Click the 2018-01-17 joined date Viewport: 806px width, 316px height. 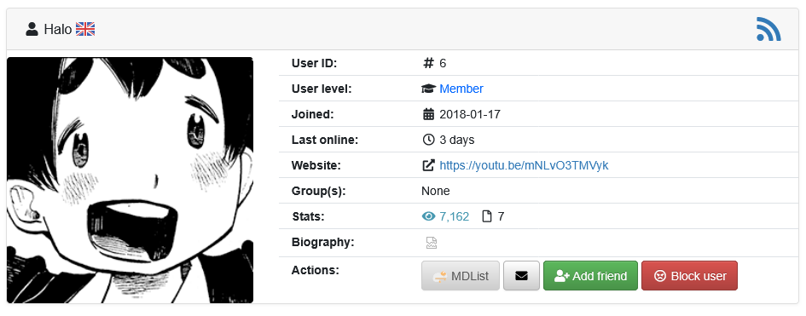click(470, 114)
